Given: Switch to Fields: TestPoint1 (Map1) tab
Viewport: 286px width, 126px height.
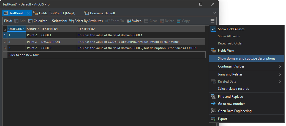Looking at the screenshot, I should (x=55, y=13).
